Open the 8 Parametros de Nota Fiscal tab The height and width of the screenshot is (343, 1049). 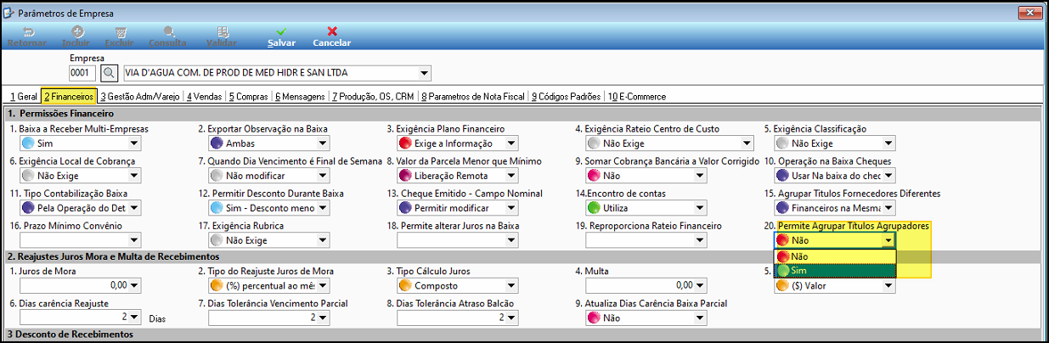474,97
